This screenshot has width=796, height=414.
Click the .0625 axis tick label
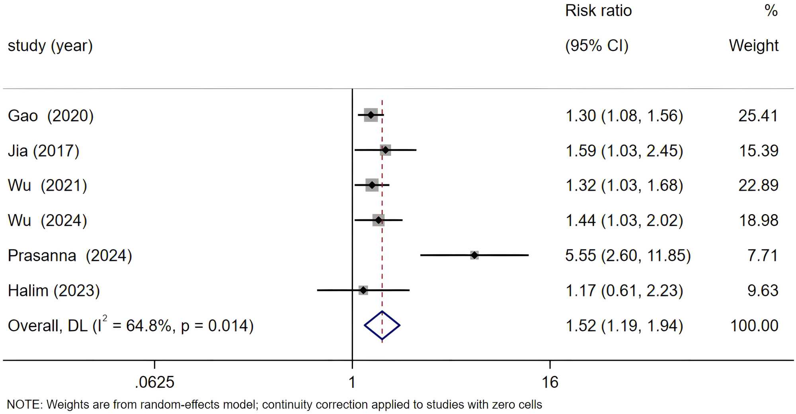(155, 382)
